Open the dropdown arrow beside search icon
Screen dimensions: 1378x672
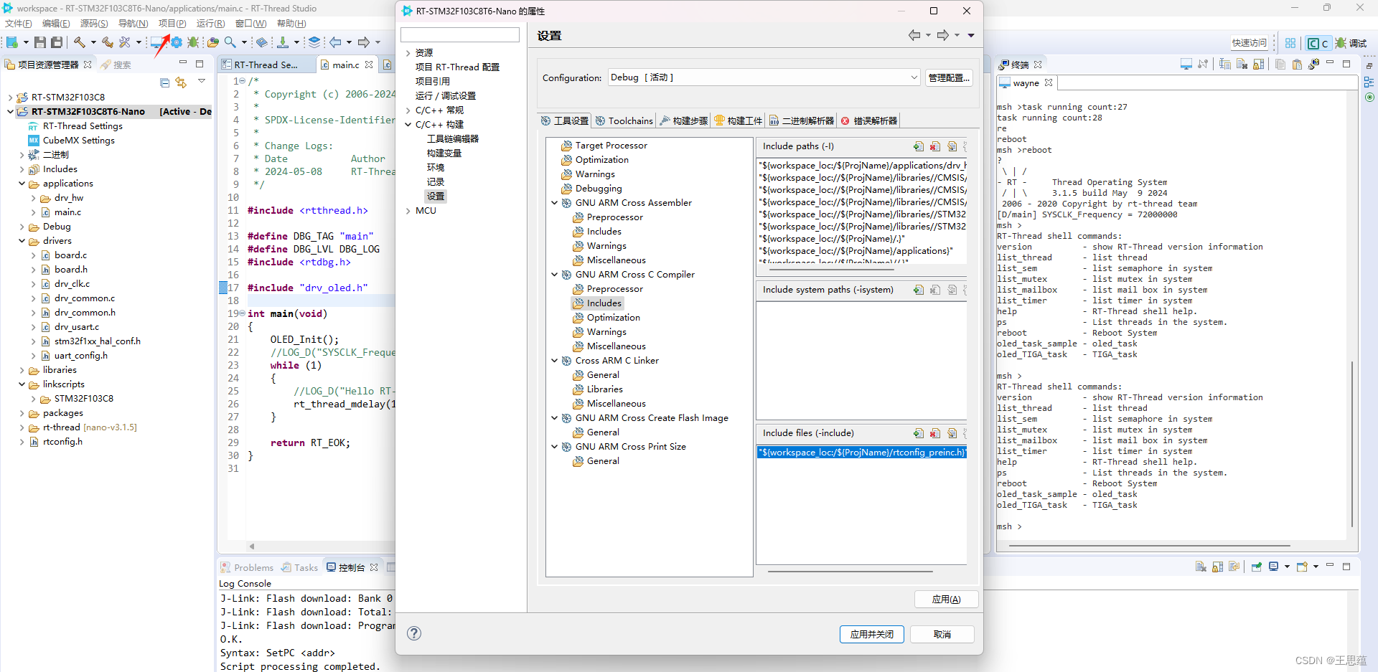(244, 42)
